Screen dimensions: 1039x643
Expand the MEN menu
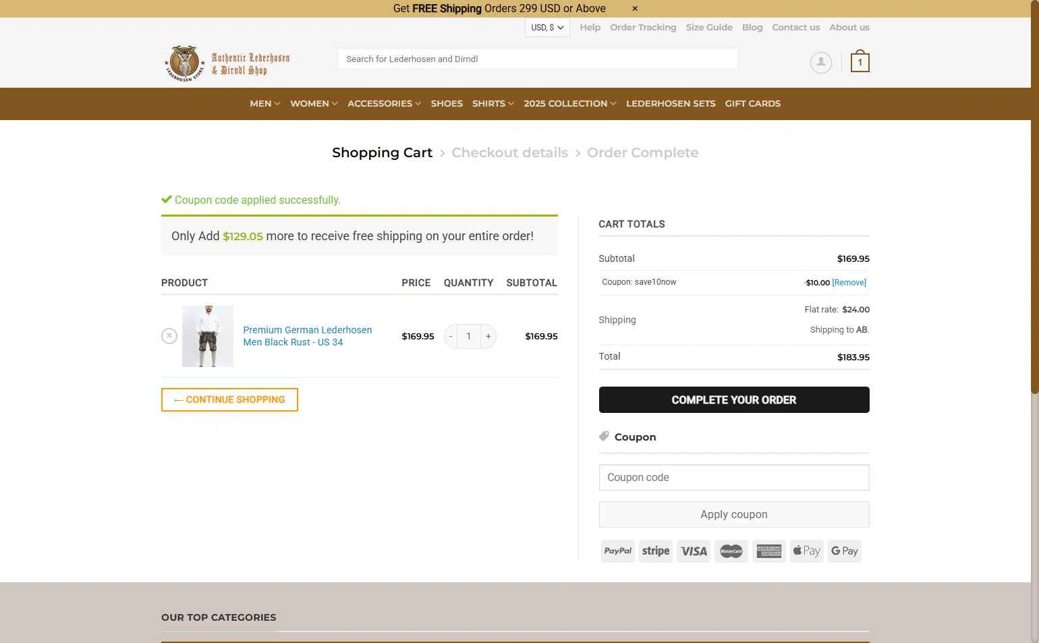(264, 104)
